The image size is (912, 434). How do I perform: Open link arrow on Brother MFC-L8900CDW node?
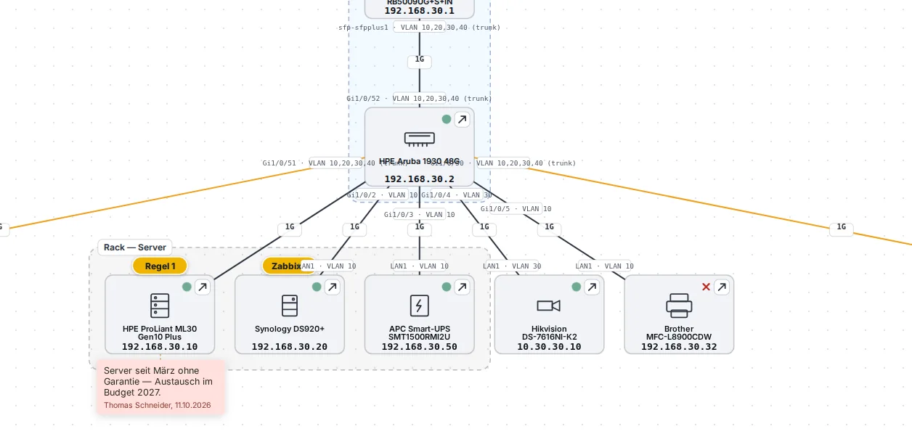[x=722, y=287]
